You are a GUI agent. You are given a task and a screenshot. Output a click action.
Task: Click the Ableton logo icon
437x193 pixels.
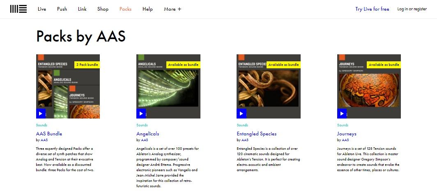tap(18, 9)
